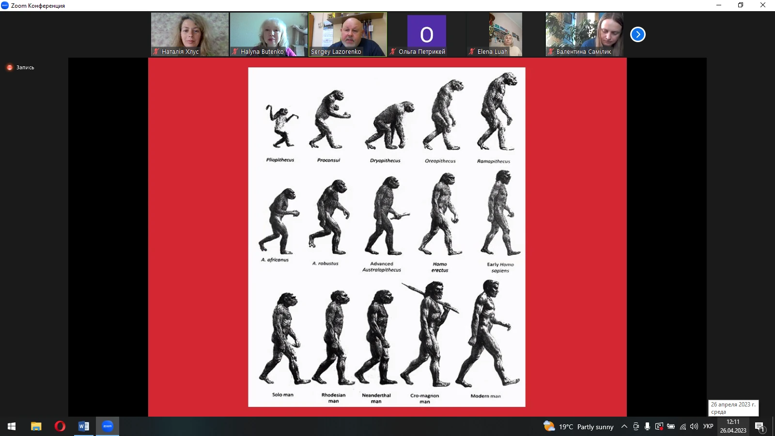Click the Solo man label
The width and height of the screenshot is (775, 436).
[x=282, y=395]
